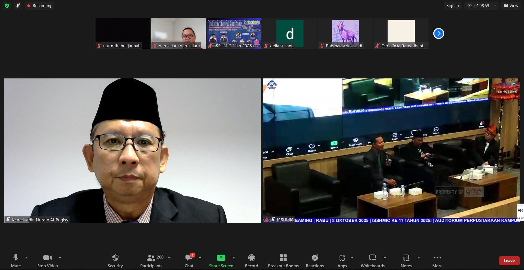Show next participants with blue arrow
The height and width of the screenshot is (270, 524).
(439, 34)
